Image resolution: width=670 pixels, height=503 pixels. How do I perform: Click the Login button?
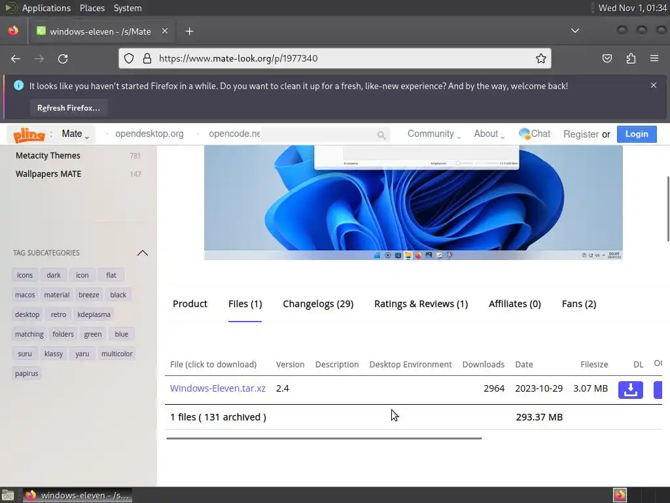[x=637, y=134]
